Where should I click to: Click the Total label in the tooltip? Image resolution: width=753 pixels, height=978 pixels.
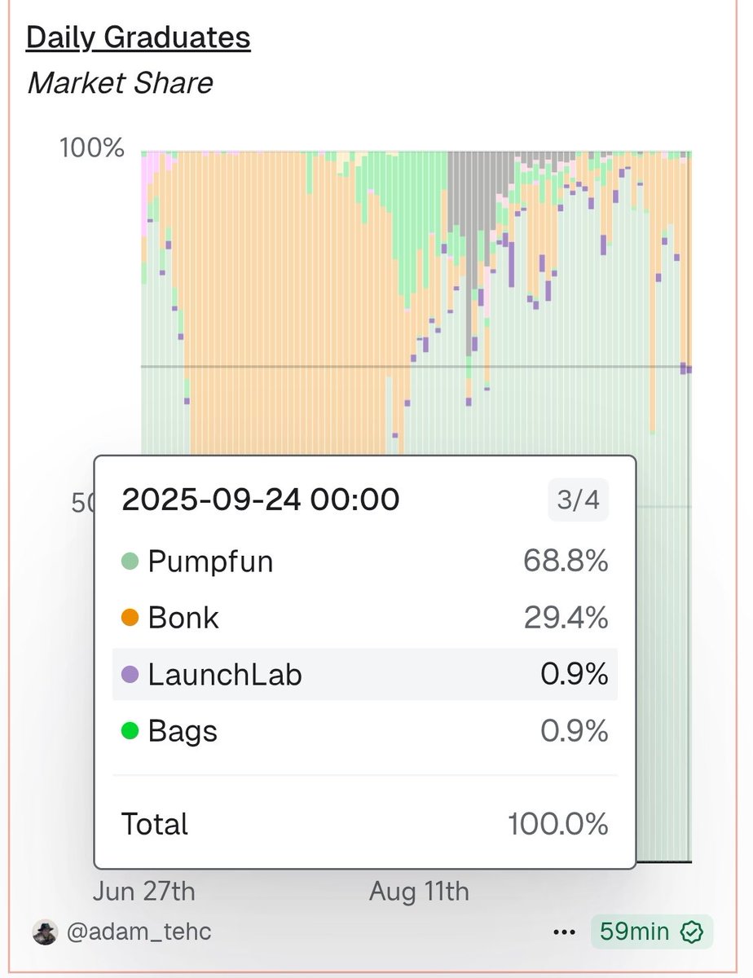pyautogui.click(x=155, y=824)
